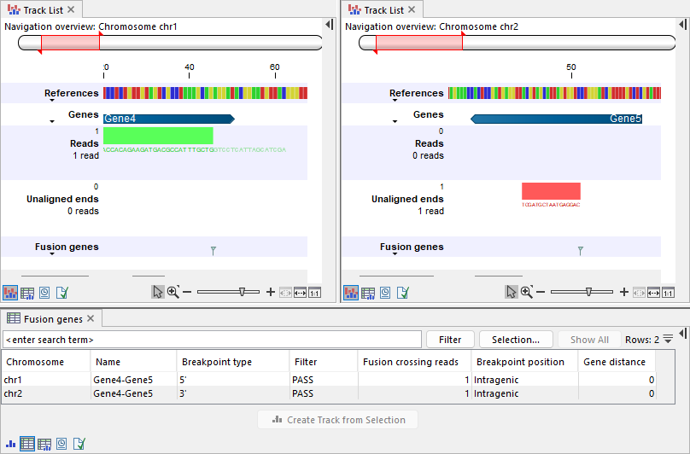
Task: Select chr2 row in Fusion genes table
Action: point(329,393)
